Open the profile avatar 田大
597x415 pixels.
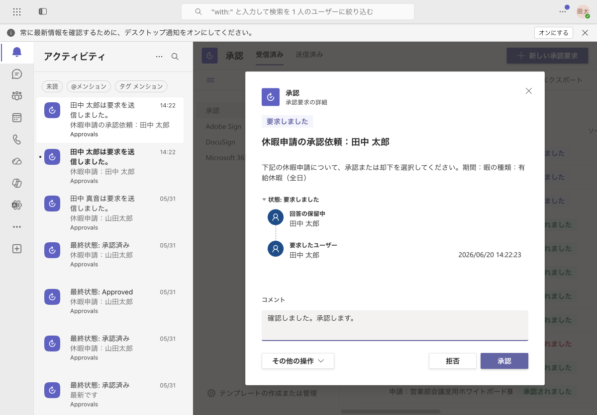583,11
